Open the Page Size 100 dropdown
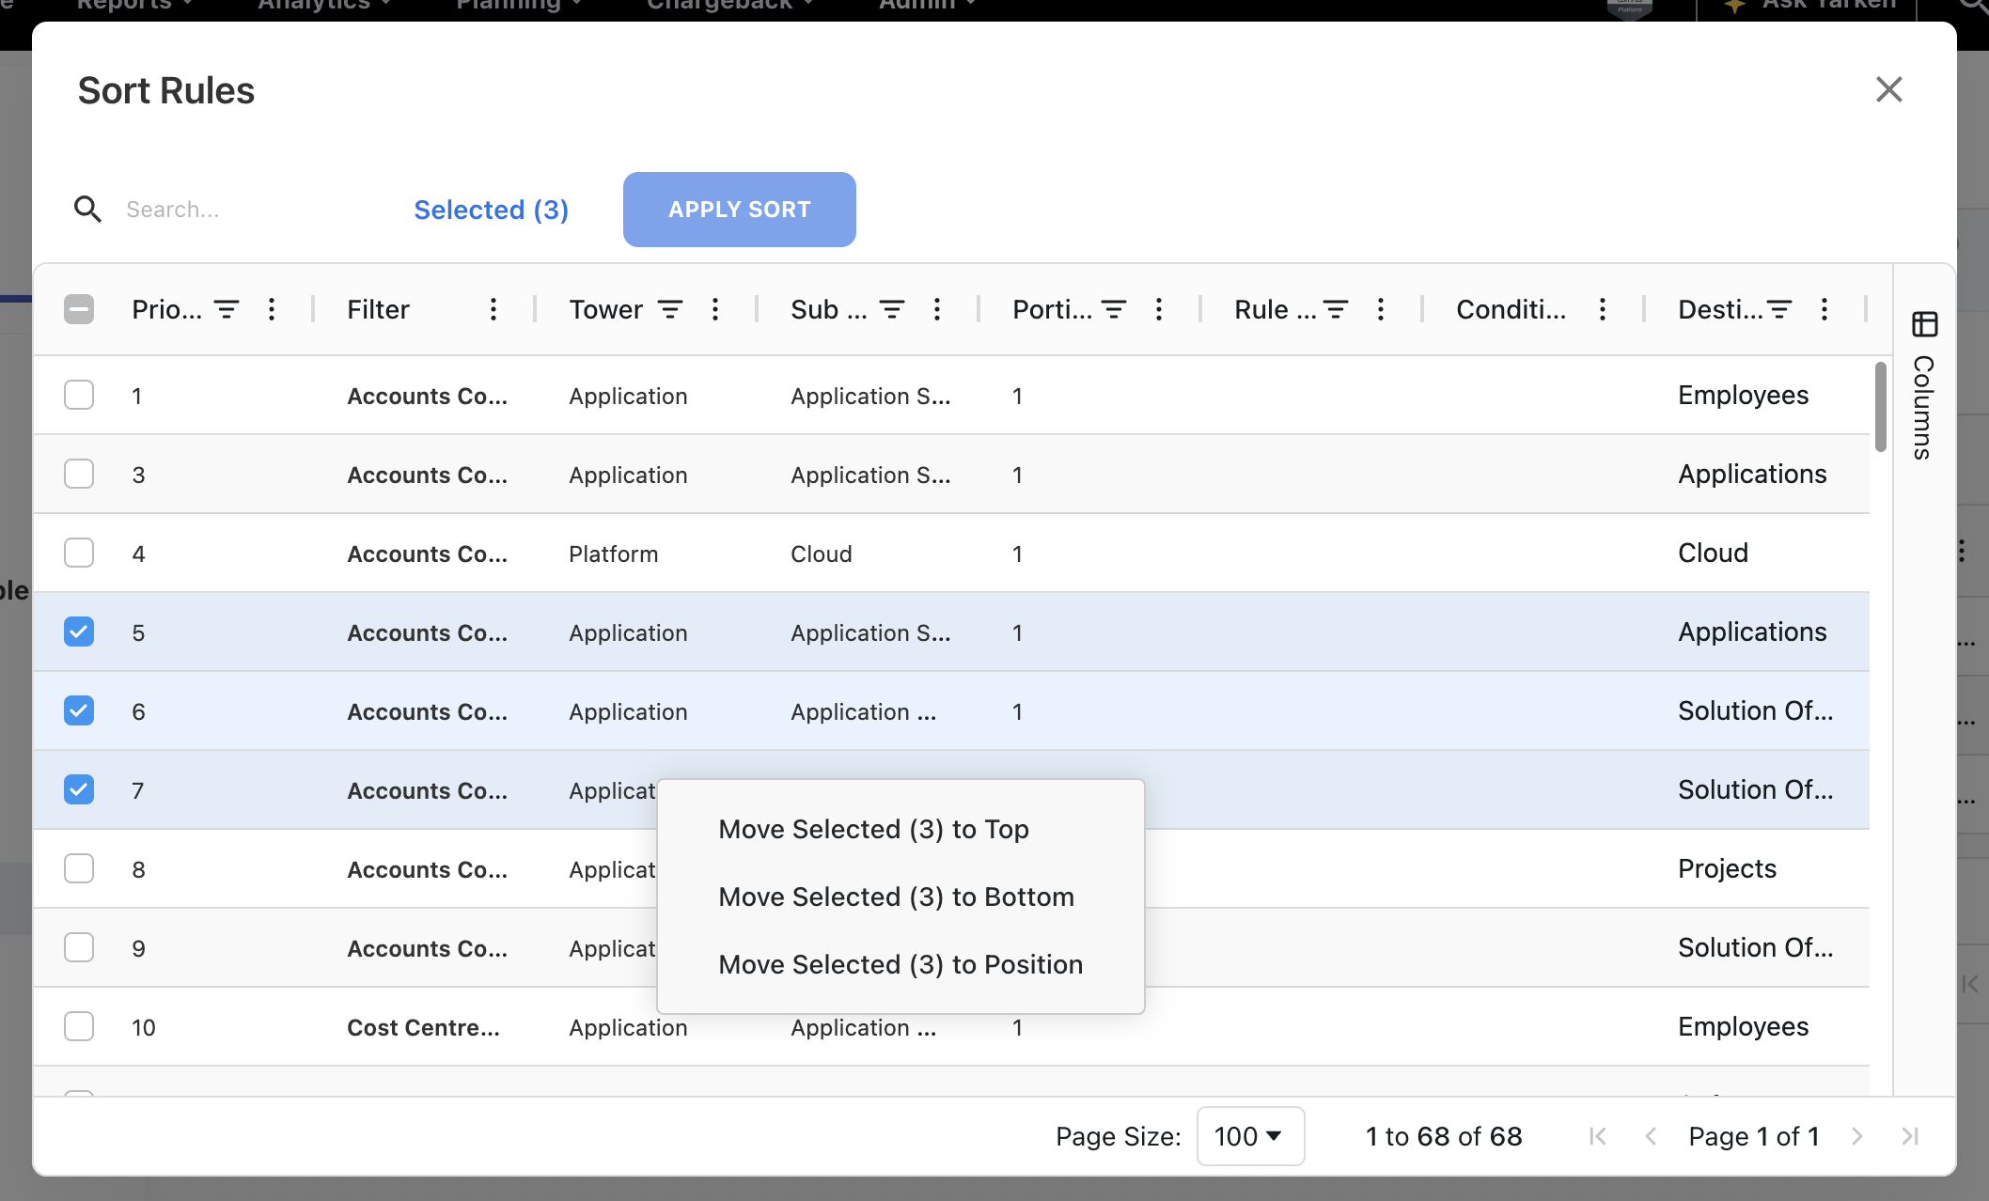Image resolution: width=1989 pixels, height=1201 pixels. tap(1249, 1136)
